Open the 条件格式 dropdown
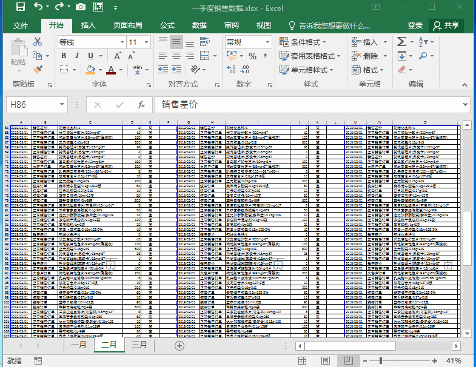Image resolution: width=476 pixels, height=367 pixels. [x=302, y=42]
